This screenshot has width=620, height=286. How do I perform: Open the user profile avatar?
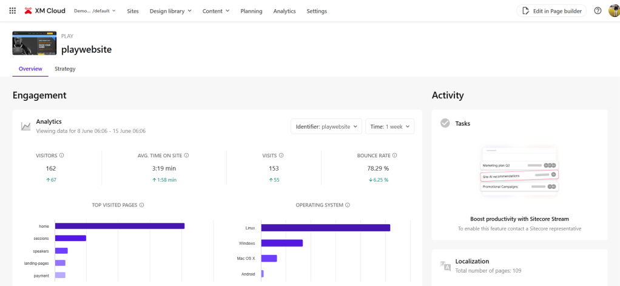[x=614, y=11]
